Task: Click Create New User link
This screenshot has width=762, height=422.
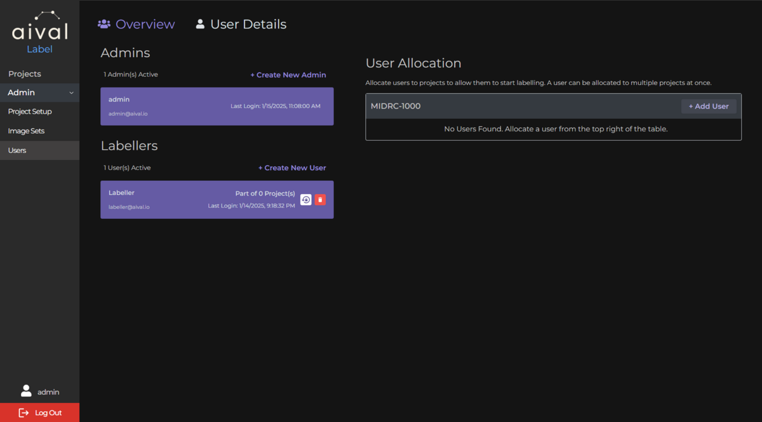Action: [292, 168]
